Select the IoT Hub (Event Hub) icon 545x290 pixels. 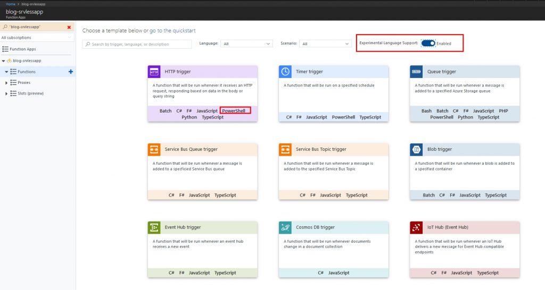416,227
